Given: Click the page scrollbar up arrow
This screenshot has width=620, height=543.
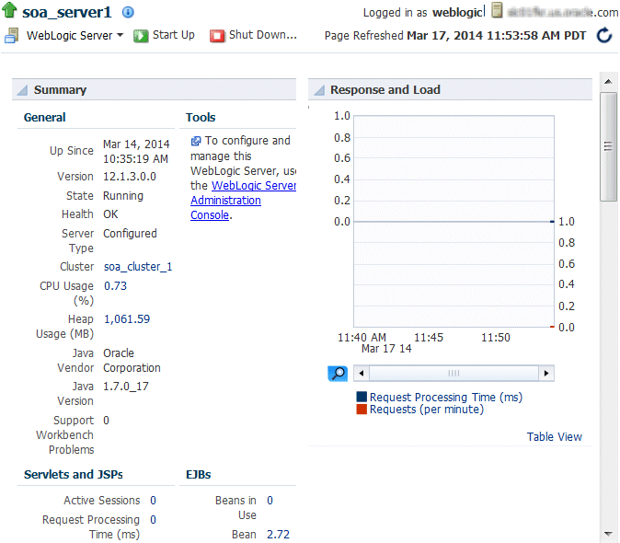Looking at the screenshot, I should tap(608, 82).
